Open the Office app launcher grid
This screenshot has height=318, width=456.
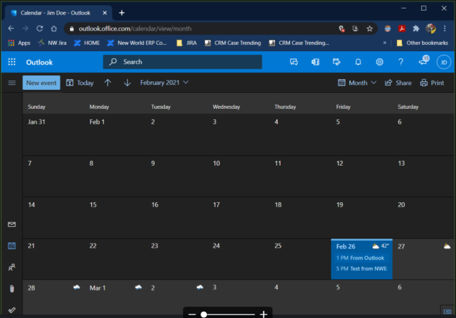pyautogui.click(x=12, y=62)
